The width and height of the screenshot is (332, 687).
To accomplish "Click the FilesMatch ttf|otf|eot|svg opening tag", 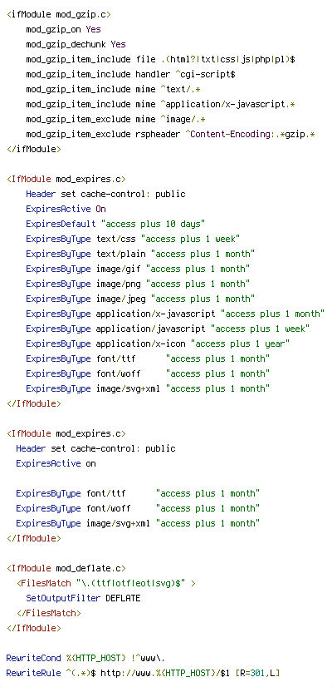I will (106, 584).
